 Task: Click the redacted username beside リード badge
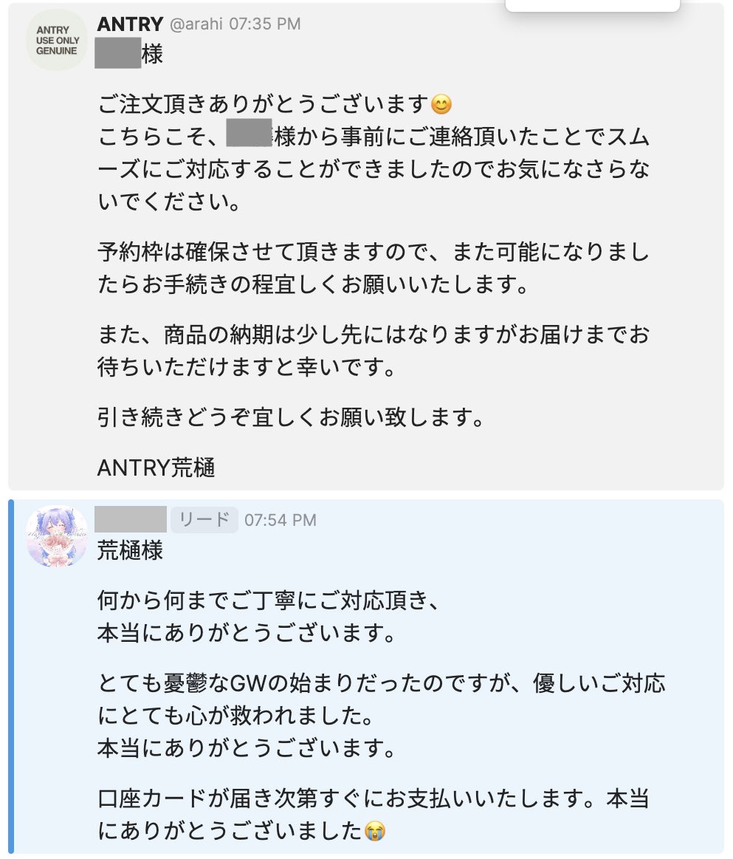pos(131,520)
